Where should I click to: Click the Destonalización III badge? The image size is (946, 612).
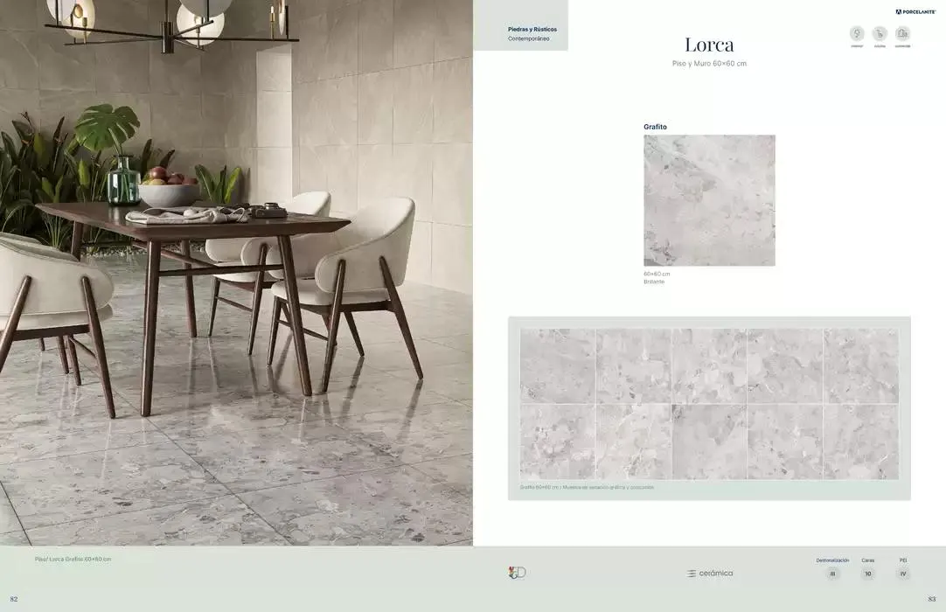(x=832, y=574)
